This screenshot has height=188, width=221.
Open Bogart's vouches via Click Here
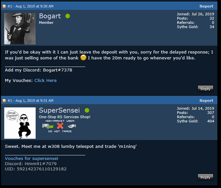(x=45, y=81)
